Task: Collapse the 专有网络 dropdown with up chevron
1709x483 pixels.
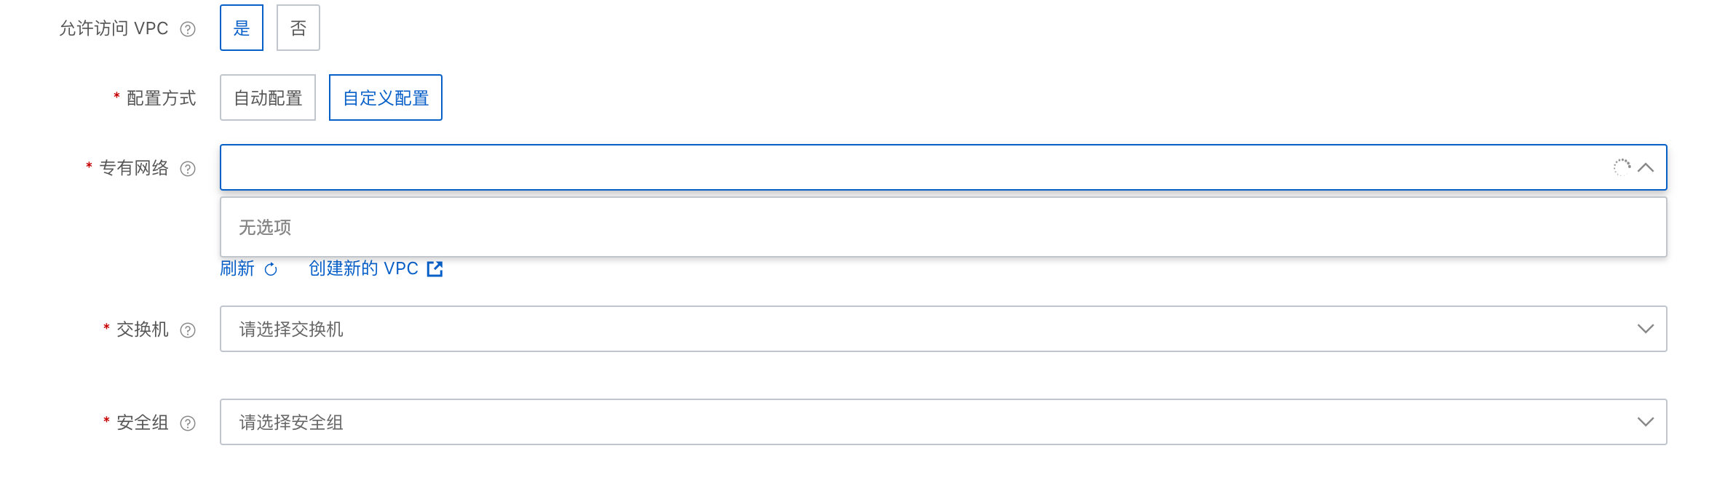Action: point(1646,167)
